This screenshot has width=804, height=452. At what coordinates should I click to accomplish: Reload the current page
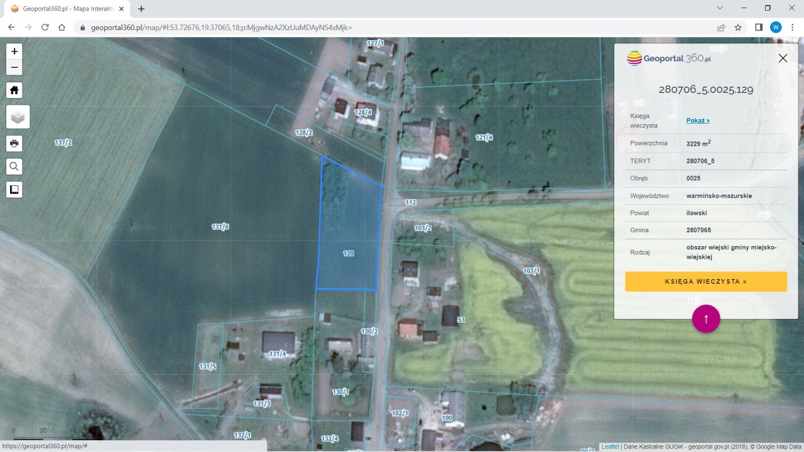pyautogui.click(x=45, y=28)
